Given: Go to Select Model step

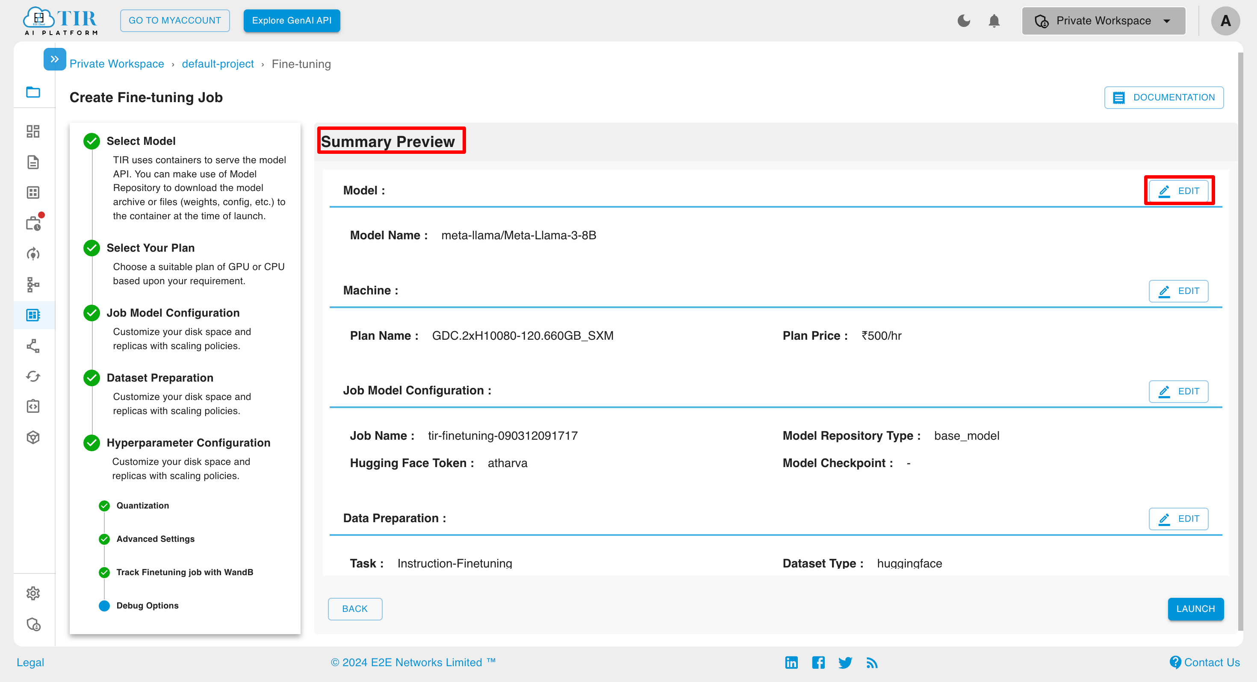Looking at the screenshot, I should [141, 141].
